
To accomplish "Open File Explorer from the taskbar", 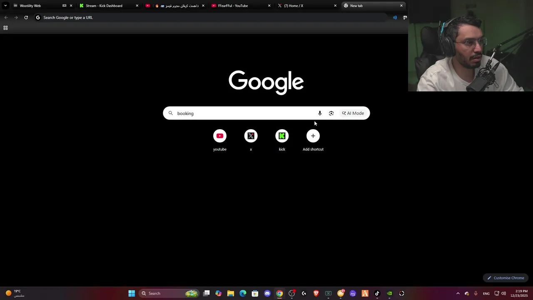I will [231, 293].
